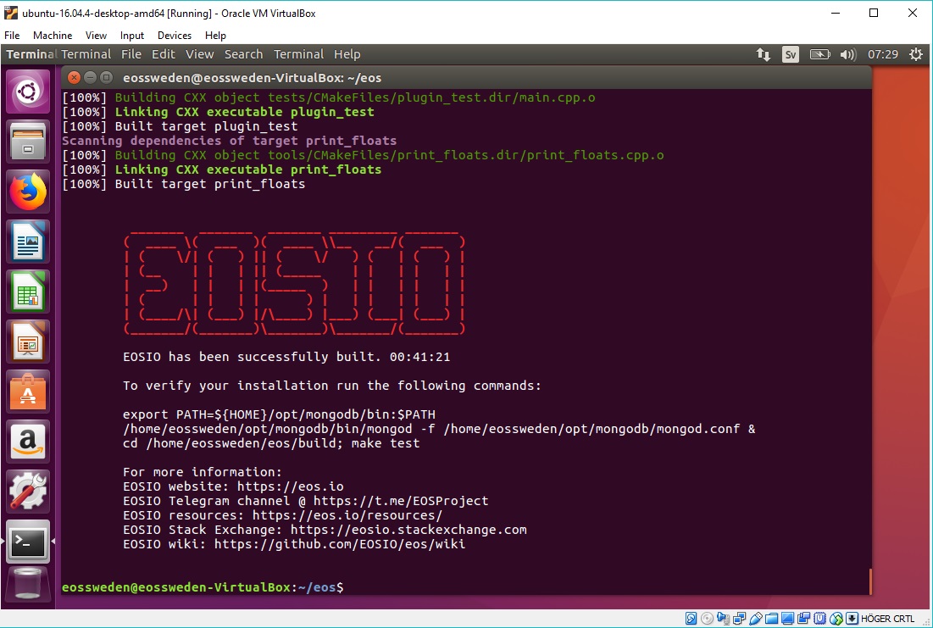Click the VirtualBox hard disk activity icon
Screen dimensions: 933x628
[691, 619]
